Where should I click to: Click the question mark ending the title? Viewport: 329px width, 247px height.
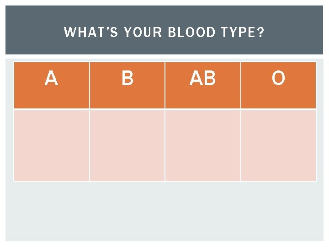pyautogui.click(x=260, y=32)
